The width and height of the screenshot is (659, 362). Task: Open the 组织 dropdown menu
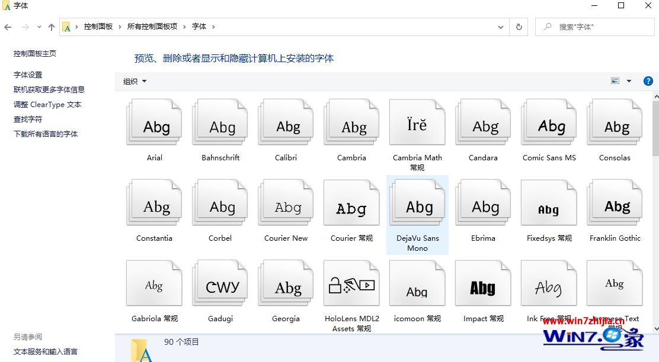[x=135, y=82]
